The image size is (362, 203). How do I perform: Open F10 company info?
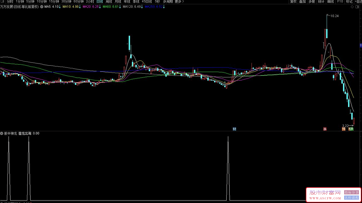tap(340, 2)
